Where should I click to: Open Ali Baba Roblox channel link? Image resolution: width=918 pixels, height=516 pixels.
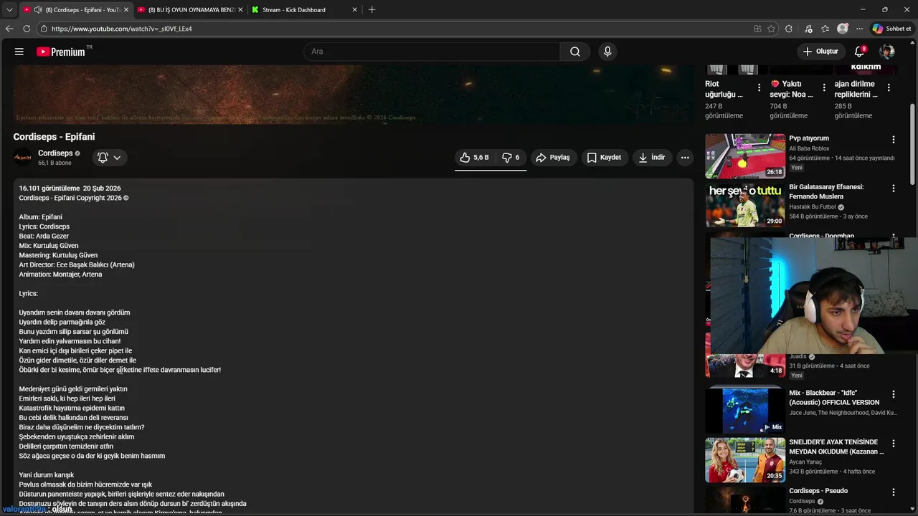809,148
